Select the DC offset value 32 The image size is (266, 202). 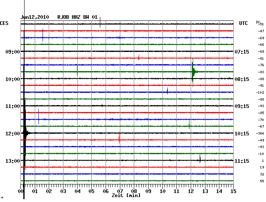point(262,174)
